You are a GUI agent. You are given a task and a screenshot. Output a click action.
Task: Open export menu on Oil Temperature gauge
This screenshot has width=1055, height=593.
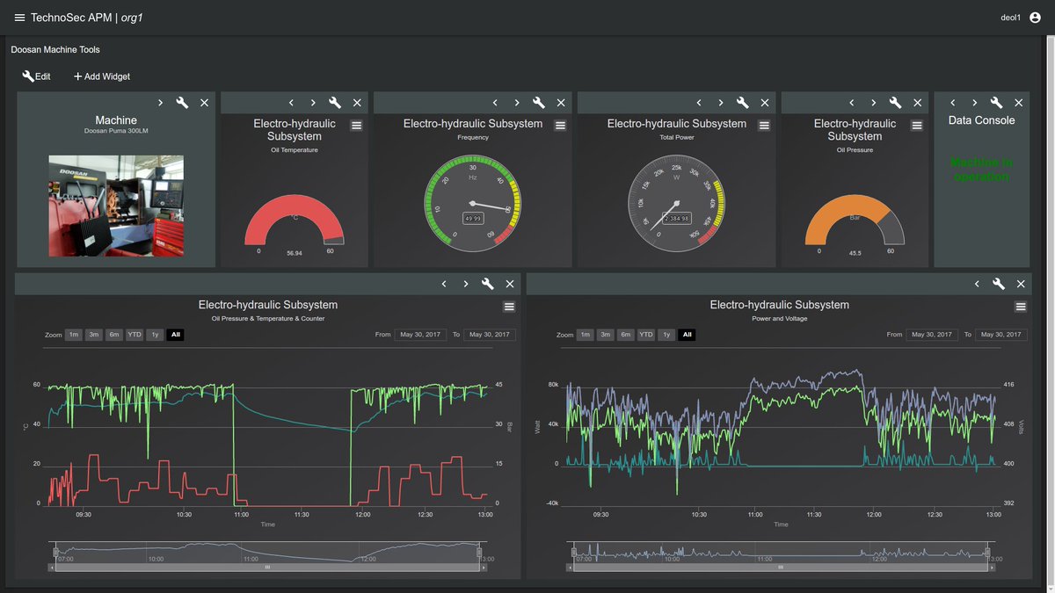(x=357, y=125)
